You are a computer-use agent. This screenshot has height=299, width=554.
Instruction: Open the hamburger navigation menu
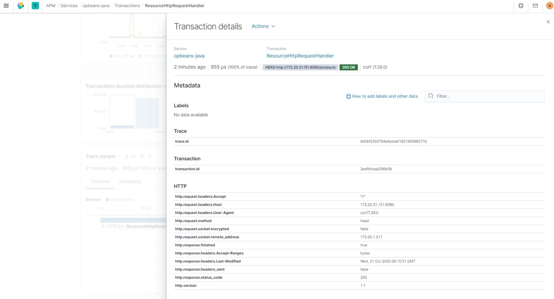[6, 6]
